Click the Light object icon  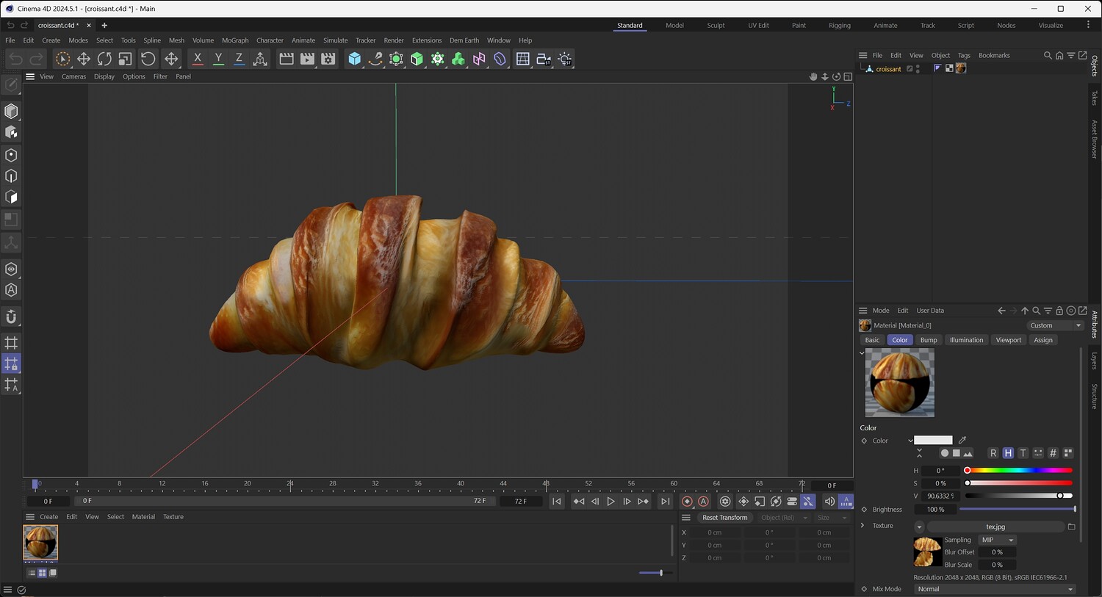tap(565, 59)
